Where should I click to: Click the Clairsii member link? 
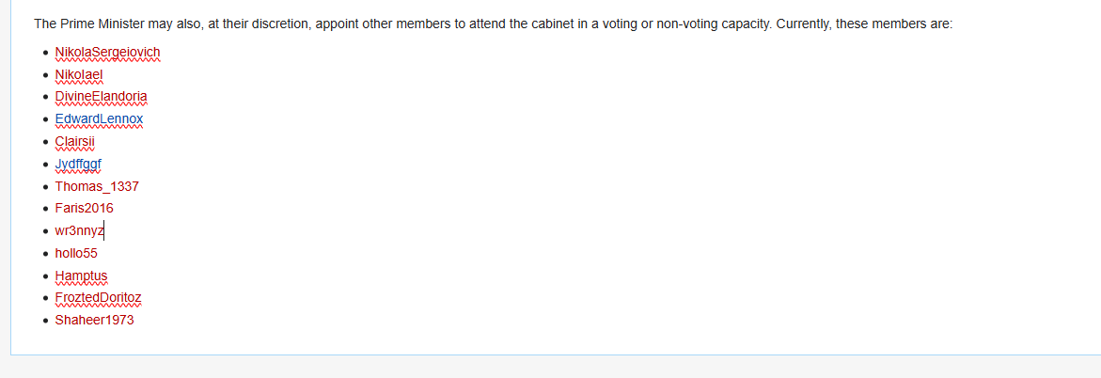pyautogui.click(x=75, y=142)
